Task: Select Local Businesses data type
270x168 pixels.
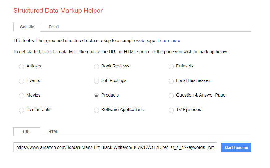Action: coord(171,81)
